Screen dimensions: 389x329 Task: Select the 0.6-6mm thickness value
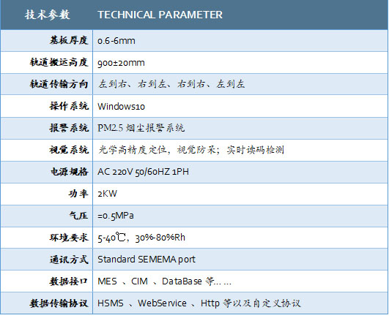coord(116,41)
